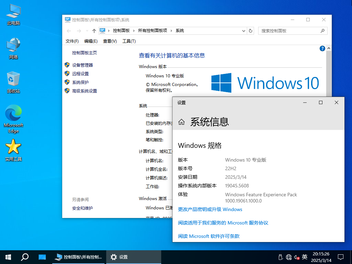The image size is (352, 264).
Task: Open the Recycle Bin (回收站) icon
Action: (13, 82)
